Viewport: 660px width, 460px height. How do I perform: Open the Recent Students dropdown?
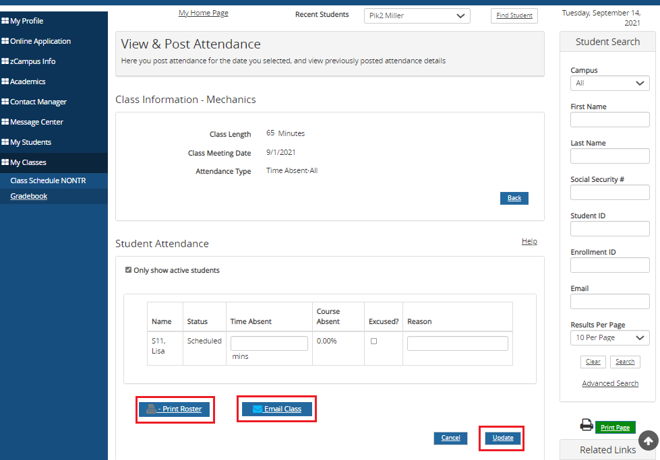point(417,15)
